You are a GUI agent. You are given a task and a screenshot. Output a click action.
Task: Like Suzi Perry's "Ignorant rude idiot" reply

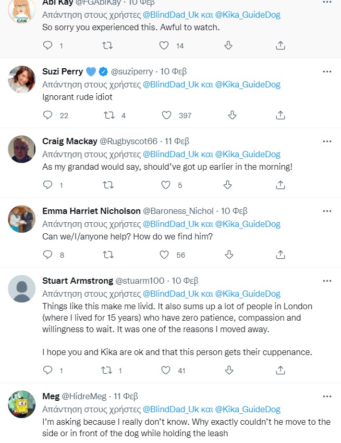(x=166, y=115)
